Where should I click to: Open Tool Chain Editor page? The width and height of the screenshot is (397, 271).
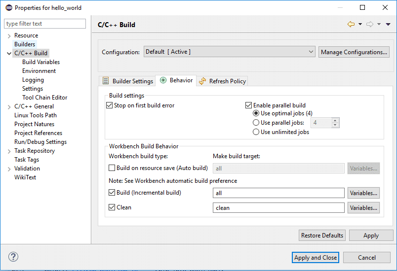point(45,98)
